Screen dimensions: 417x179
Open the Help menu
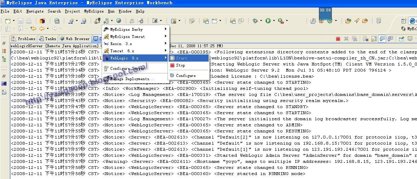pos(140,11)
